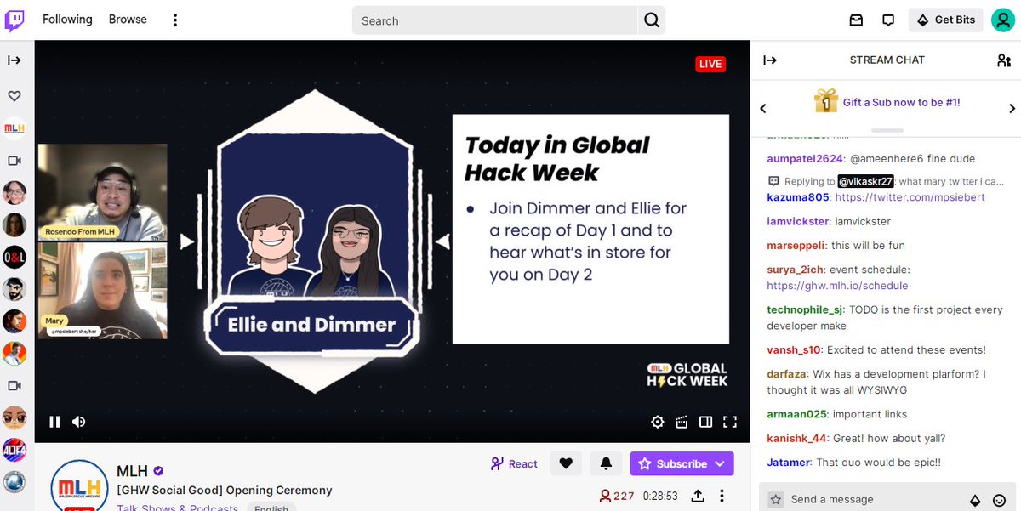1021x511 pixels.
Task: Mute the stream volume
Action: (79, 422)
